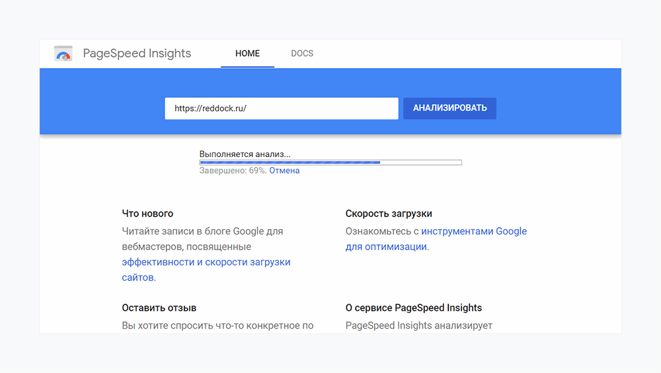Click the PageSpeed Insights gauge logo icon
Screen dimensions: 661x373
63,54
